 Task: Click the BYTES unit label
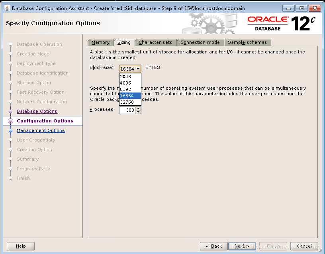coord(153,67)
